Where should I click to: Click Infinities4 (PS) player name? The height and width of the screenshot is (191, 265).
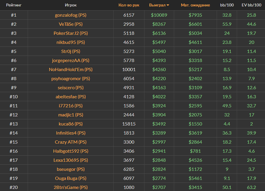71,133
